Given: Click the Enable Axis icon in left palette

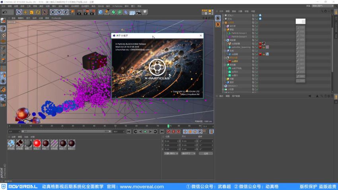Looking at the screenshot, I should 3,69.
